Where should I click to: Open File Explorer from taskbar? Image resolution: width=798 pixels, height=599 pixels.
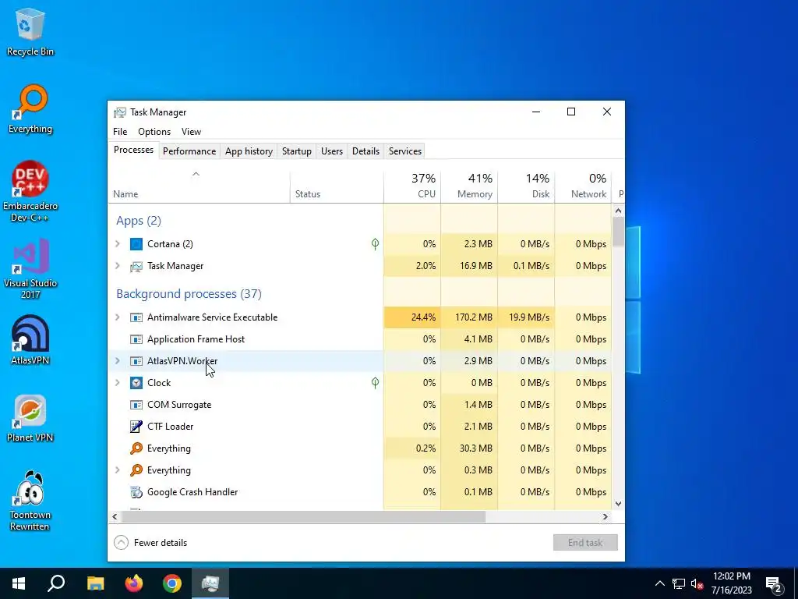point(95,583)
